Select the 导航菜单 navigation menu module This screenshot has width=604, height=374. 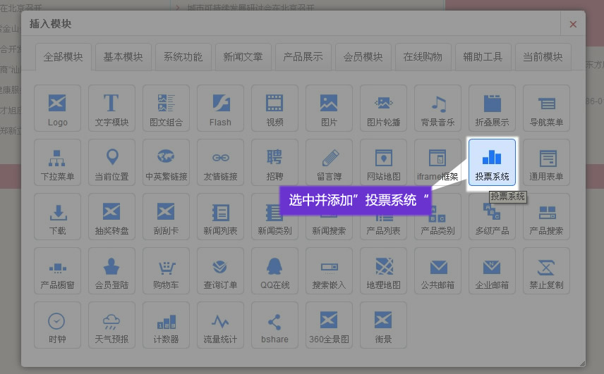point(546,108)
